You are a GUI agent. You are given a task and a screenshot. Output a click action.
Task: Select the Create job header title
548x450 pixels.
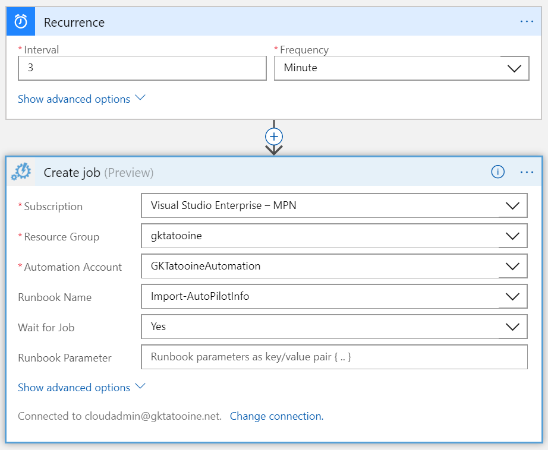(x=73, y=173)
